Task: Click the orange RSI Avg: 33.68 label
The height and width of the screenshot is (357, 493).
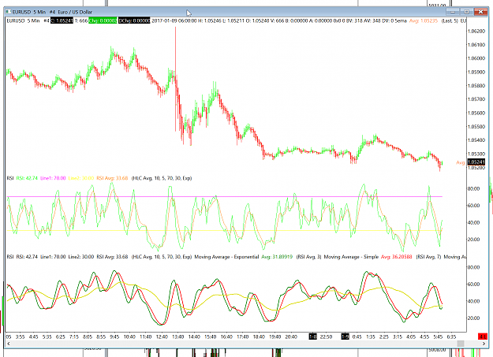Action: tap(112, 178)
